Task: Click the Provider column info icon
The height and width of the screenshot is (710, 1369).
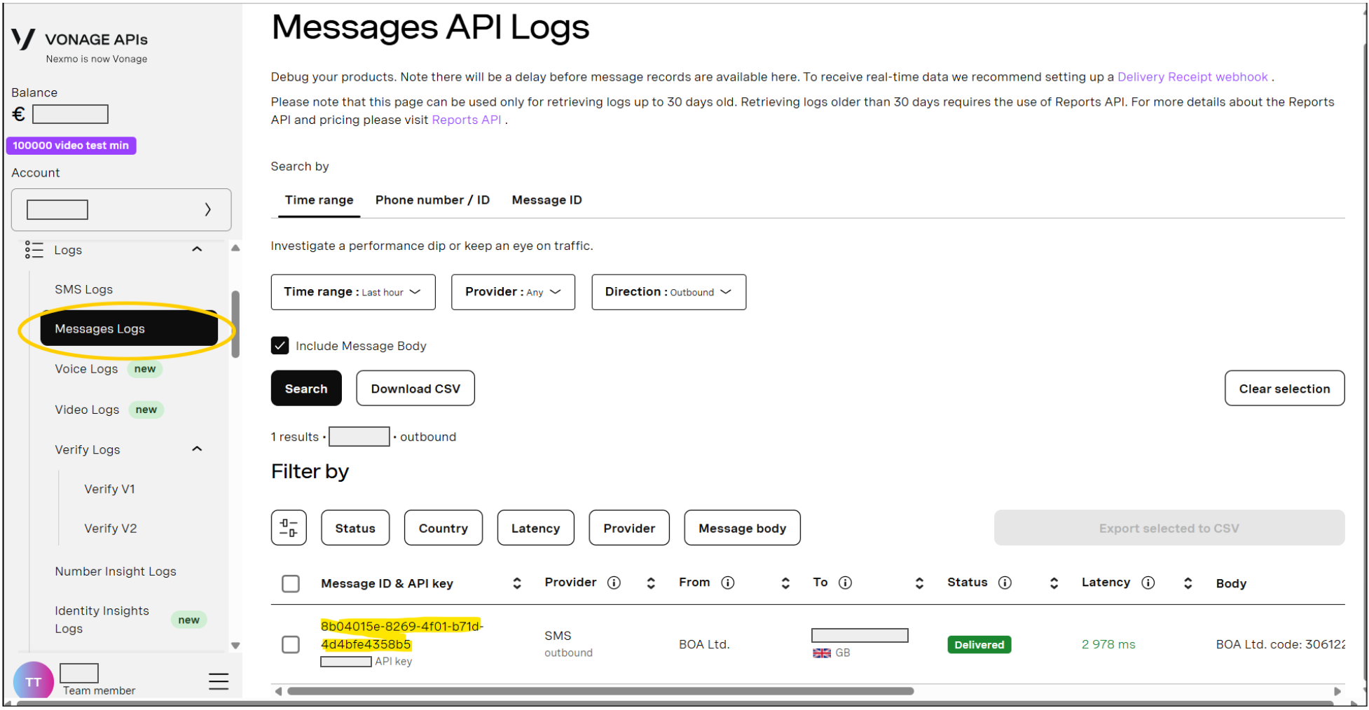Action: (x=614, y=583)
